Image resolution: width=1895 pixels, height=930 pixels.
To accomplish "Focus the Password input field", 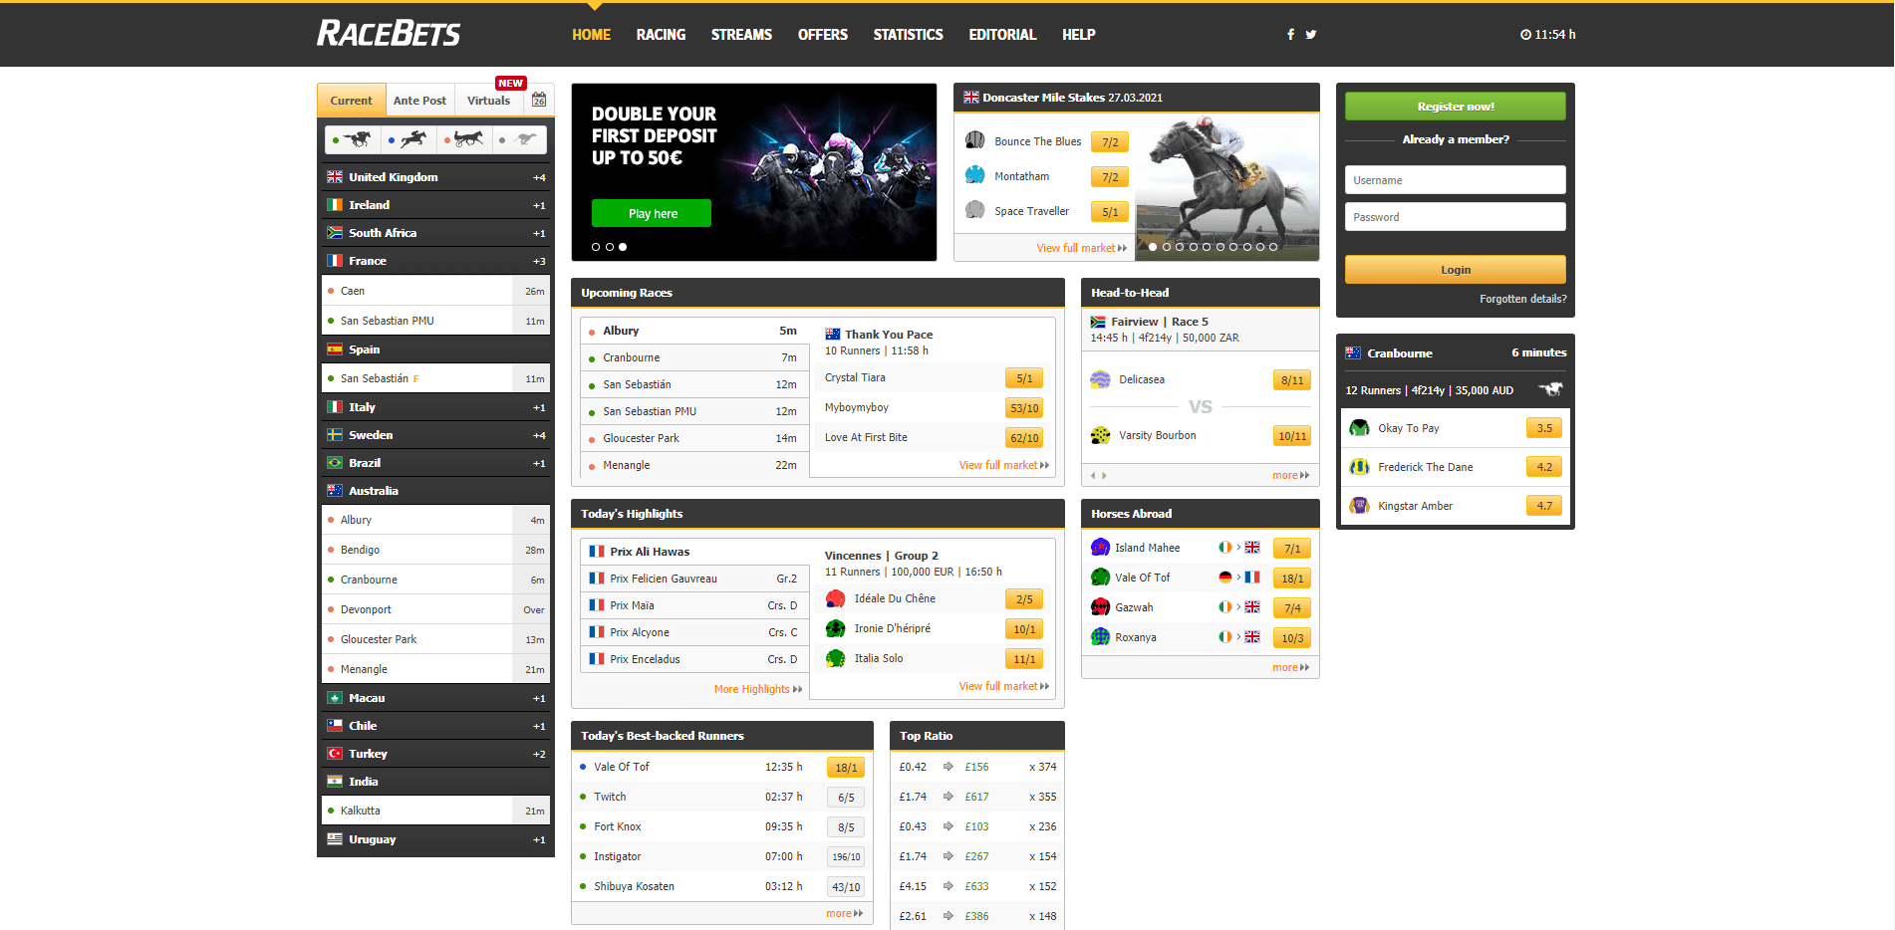I will click(1455, 217).
